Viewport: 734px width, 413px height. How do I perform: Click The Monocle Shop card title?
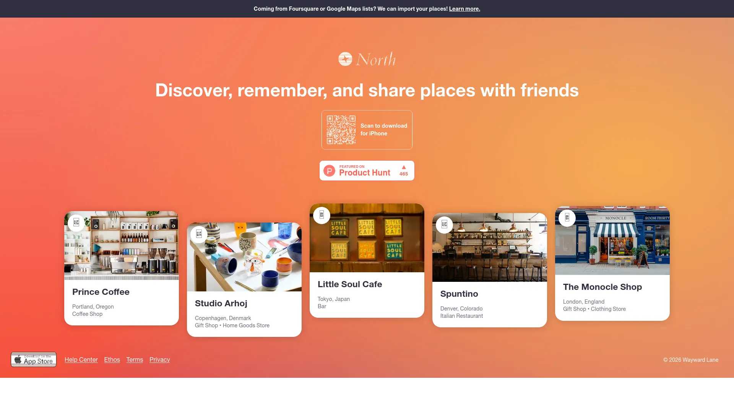(x=602, y=287)
